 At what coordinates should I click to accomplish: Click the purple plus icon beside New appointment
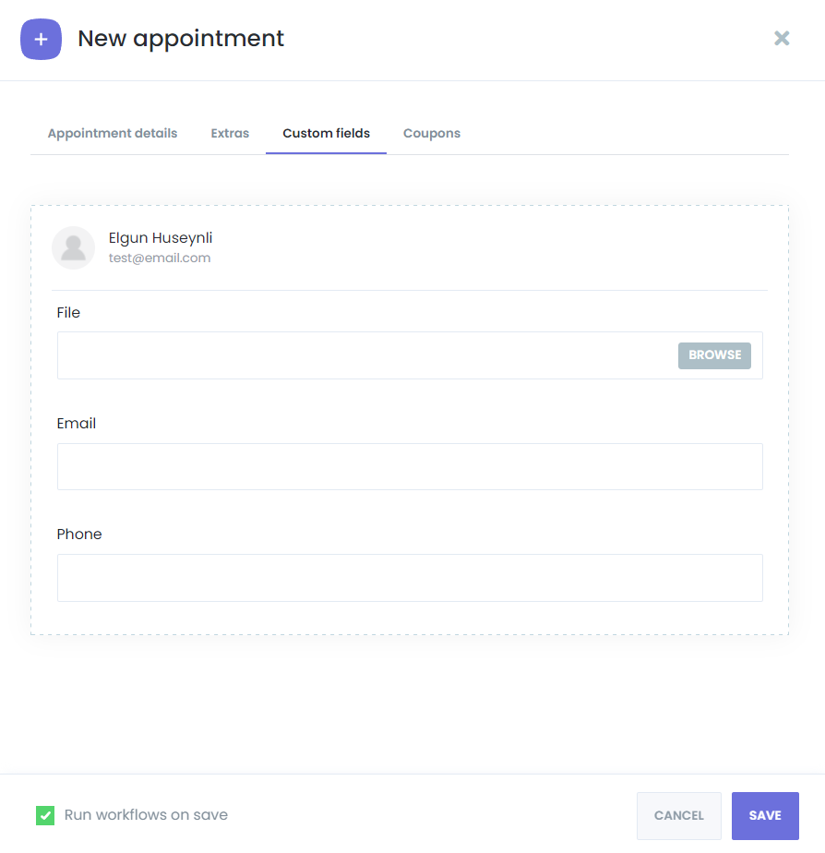[41, 39]
